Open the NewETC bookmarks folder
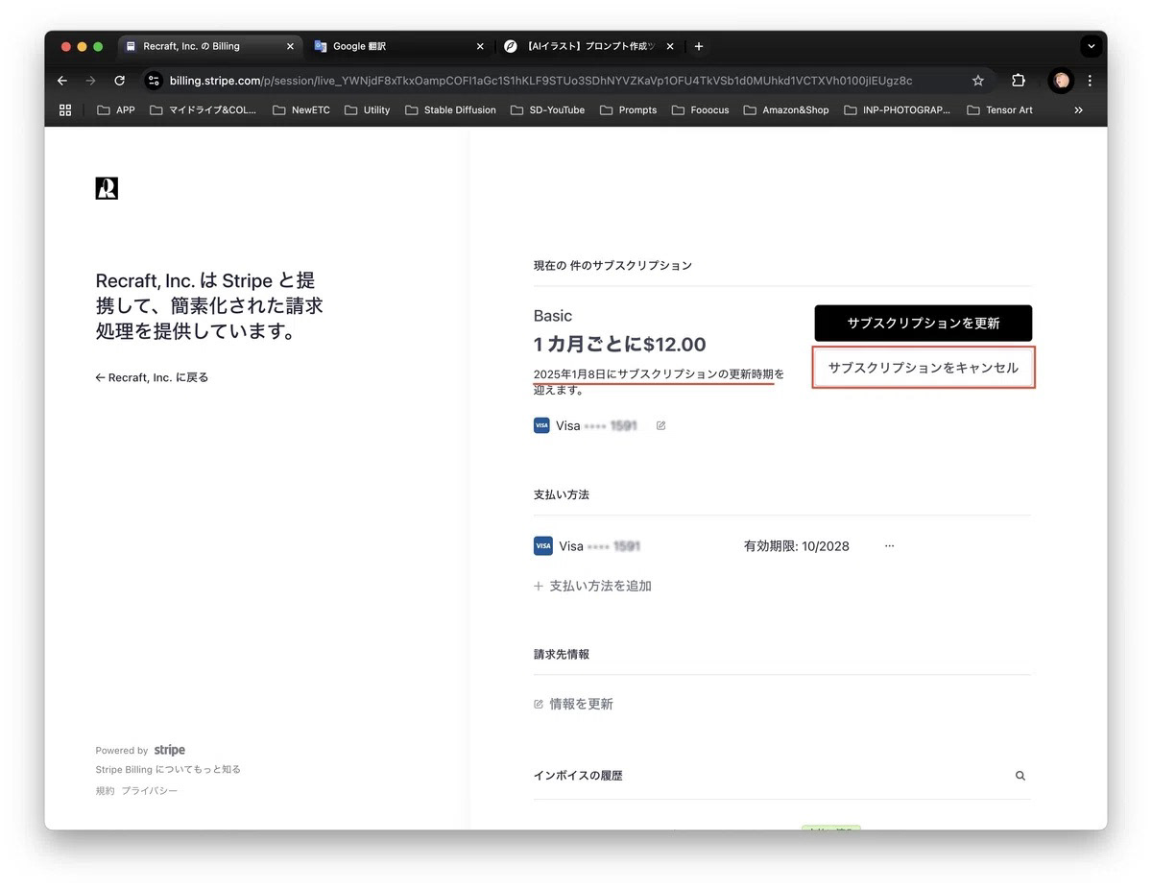The width and height of the screenshot is (1152, 889). coord(301,110)
